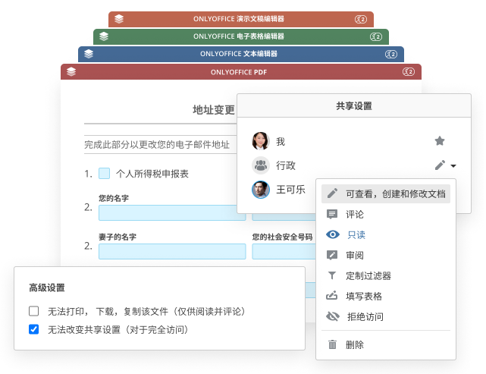Click the 妻子的名字 input field
This screenshot has height=374, width=486.
(x=172, y=251)
